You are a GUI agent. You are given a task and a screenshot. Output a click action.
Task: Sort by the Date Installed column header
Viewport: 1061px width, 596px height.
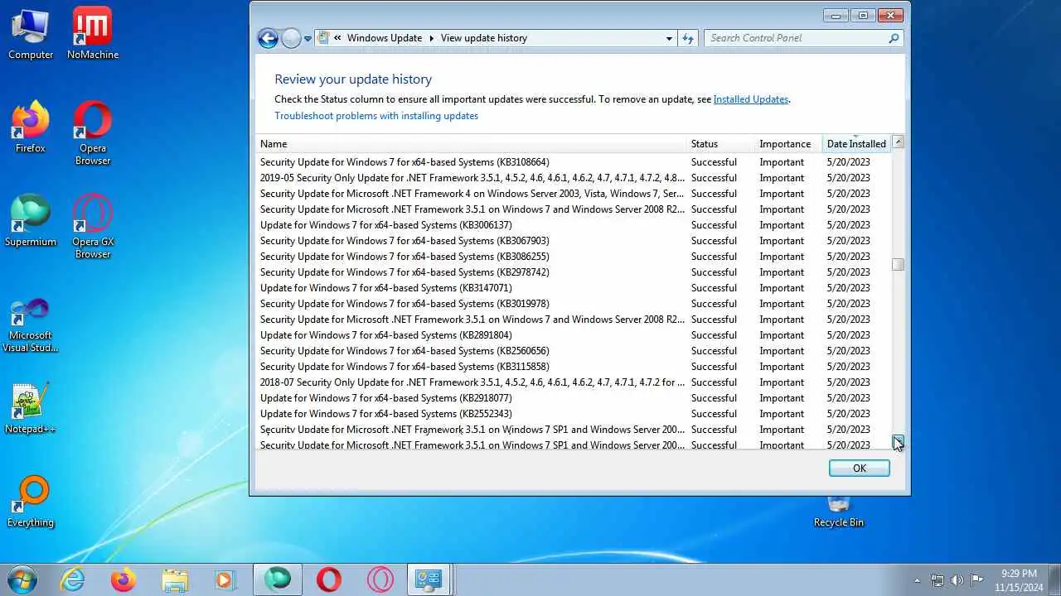(857, 143)
